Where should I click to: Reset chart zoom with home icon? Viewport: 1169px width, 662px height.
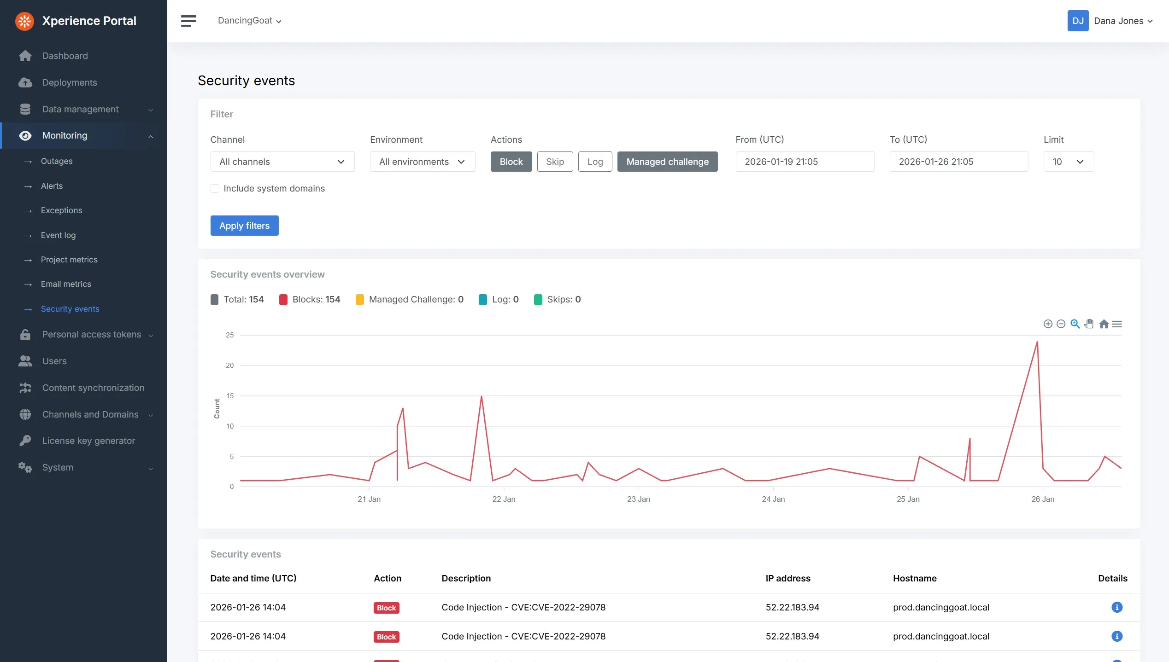(1104, 324)
